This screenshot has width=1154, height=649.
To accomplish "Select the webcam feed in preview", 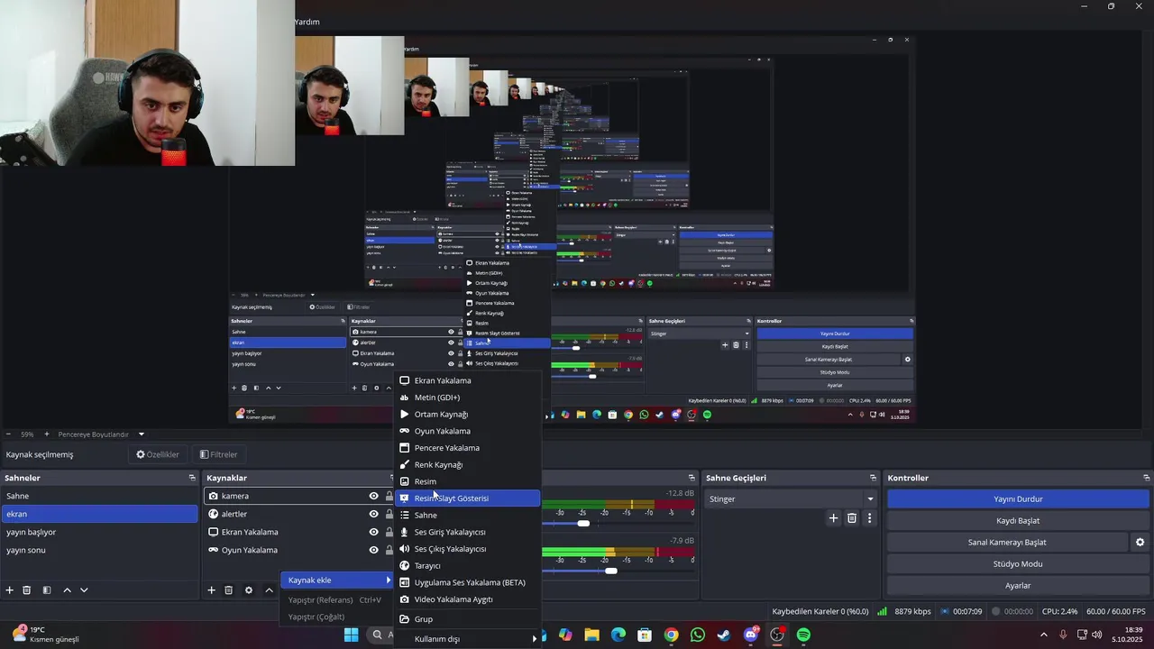I will point(147,83).
